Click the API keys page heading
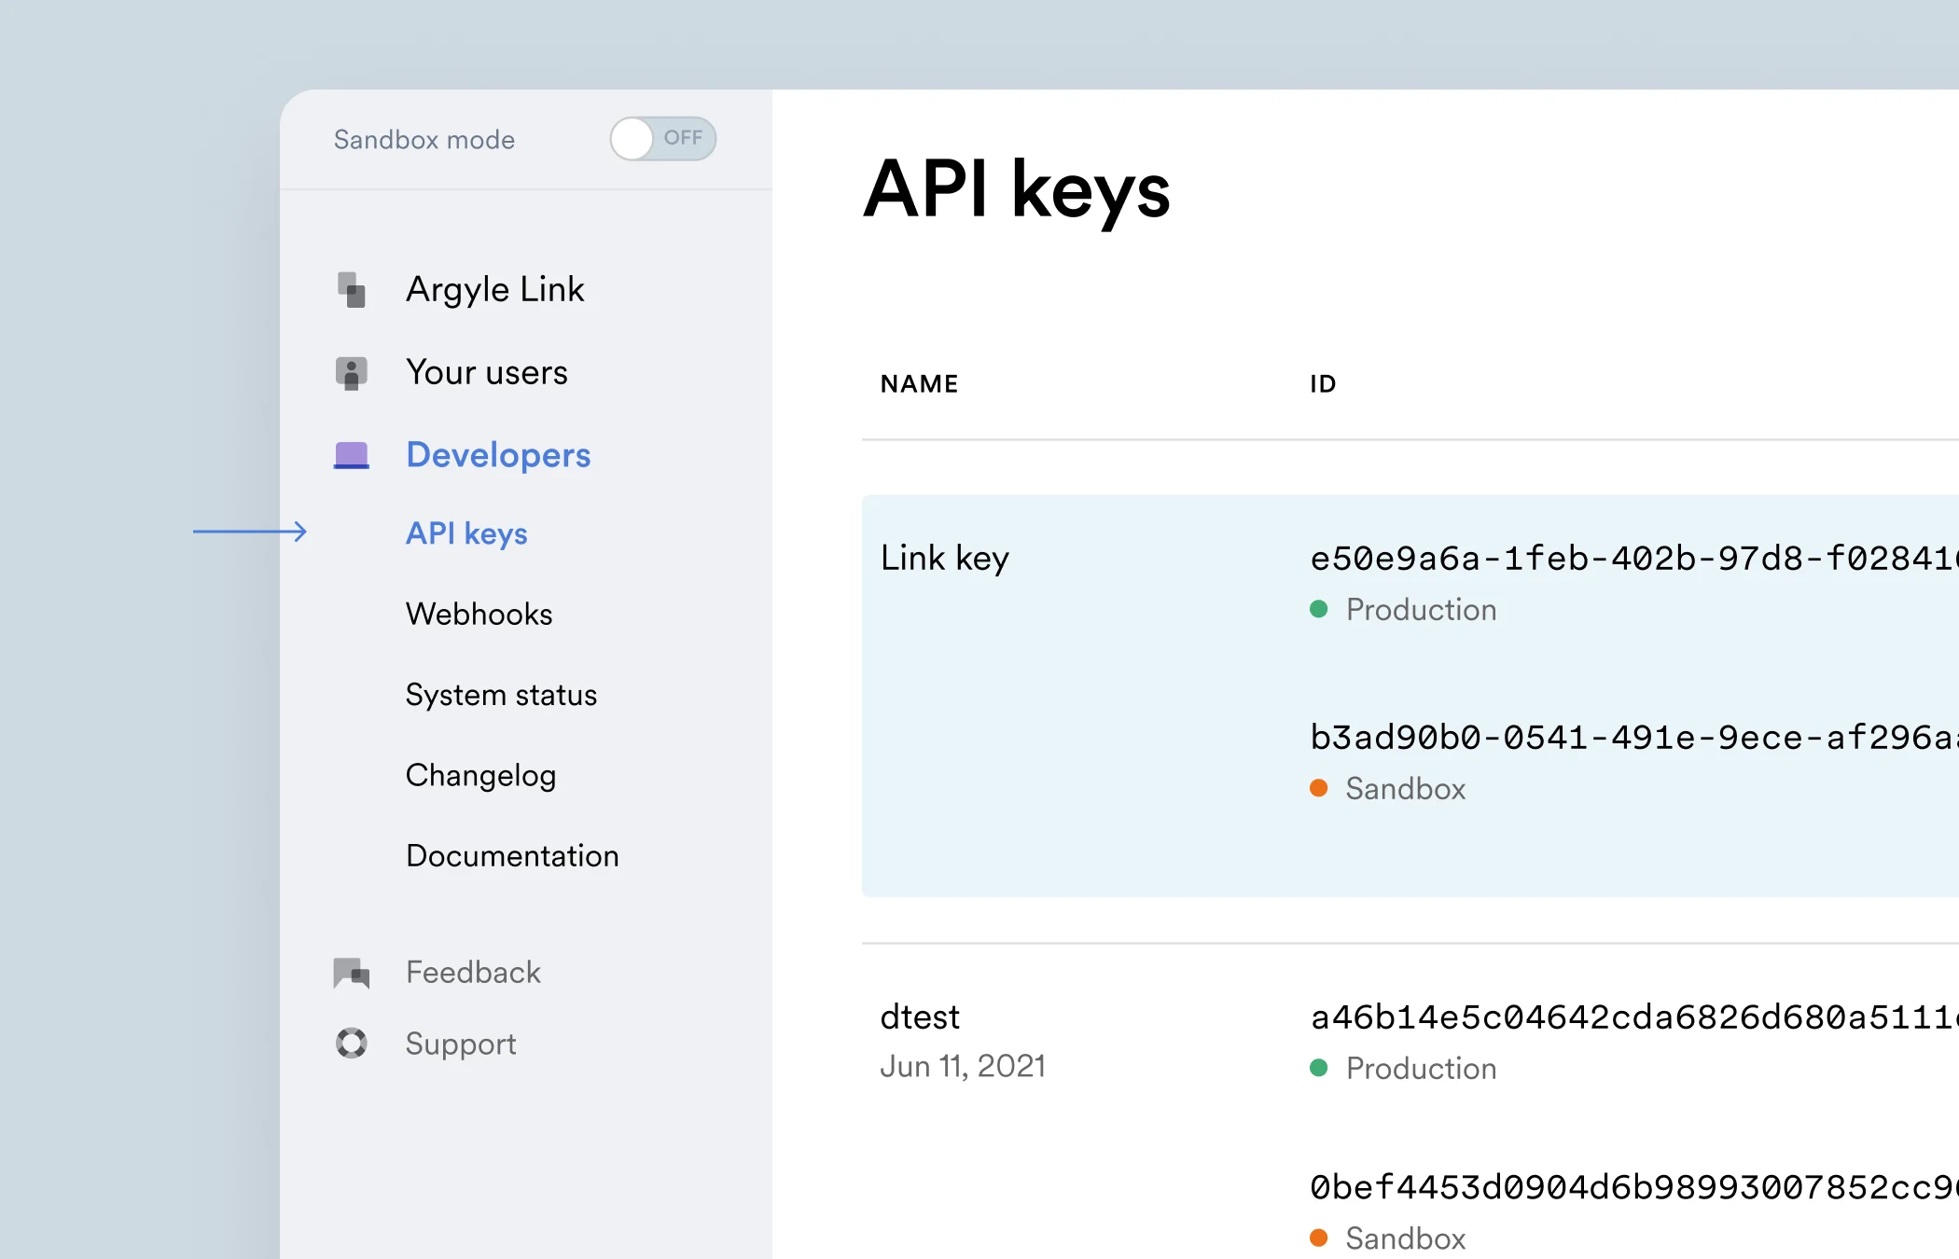Image resolution: width=1959 pixels, height=1259 pixels. click(1016, 190)
